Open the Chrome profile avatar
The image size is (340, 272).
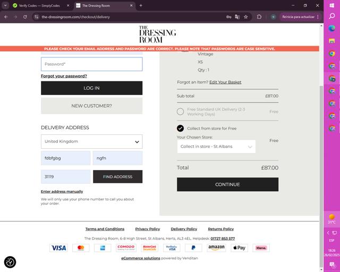tap(273, 16)
